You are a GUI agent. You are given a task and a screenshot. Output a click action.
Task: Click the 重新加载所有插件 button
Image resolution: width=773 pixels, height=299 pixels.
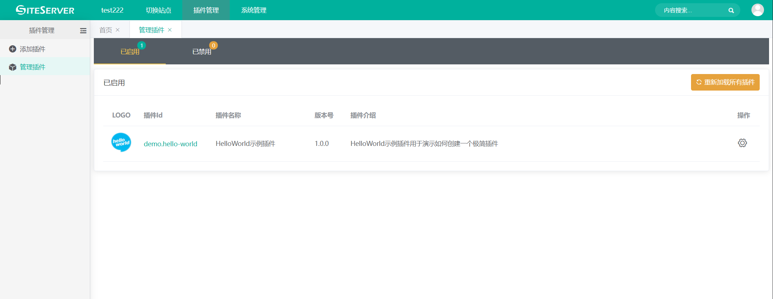click(x=725, y=82)
